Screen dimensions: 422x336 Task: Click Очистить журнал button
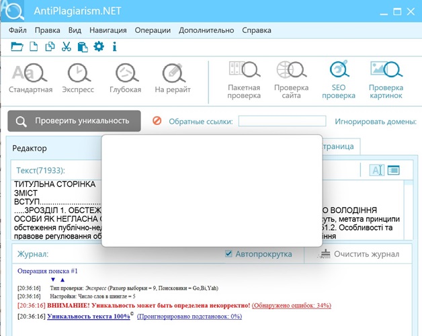coord(358,254)
